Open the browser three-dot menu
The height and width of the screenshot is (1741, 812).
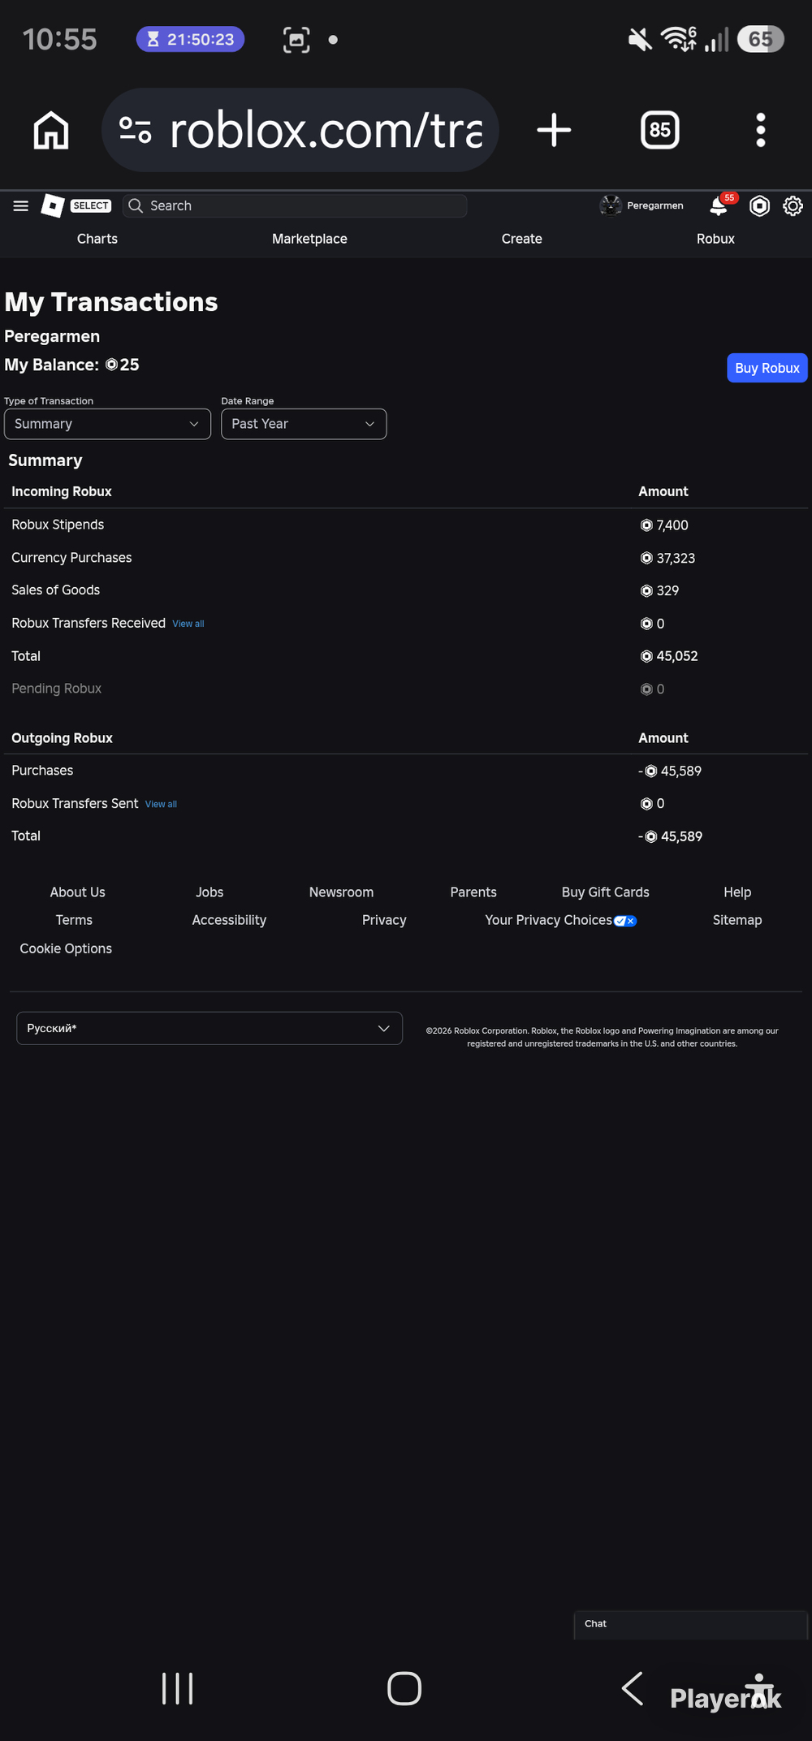click(761, 130)
